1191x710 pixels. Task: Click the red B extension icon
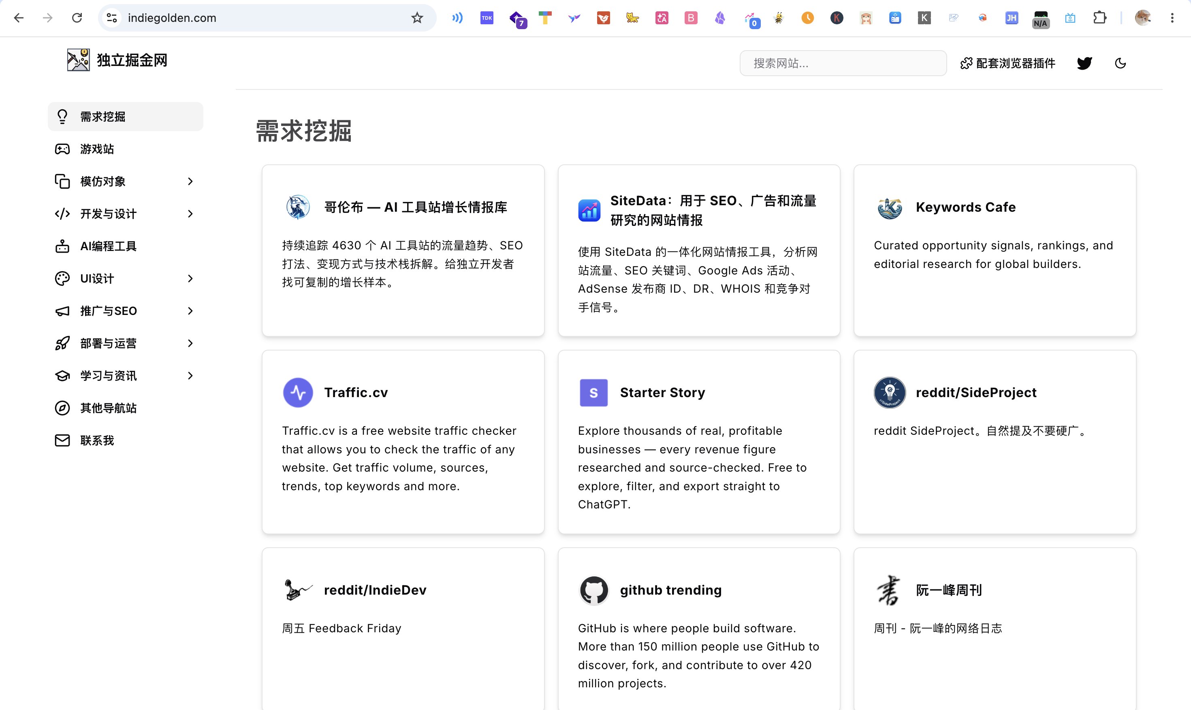[x=691, y=18]
